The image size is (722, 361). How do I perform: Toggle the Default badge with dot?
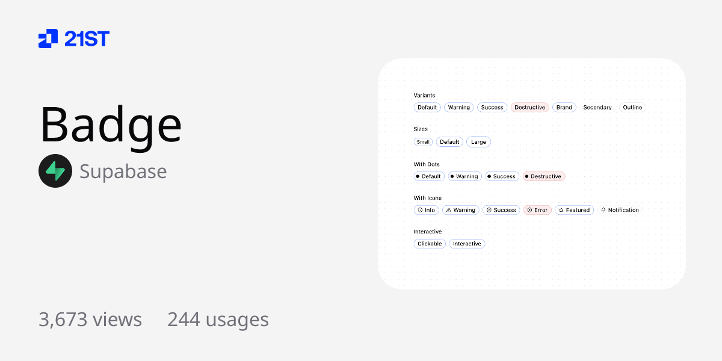click(428, 176)
